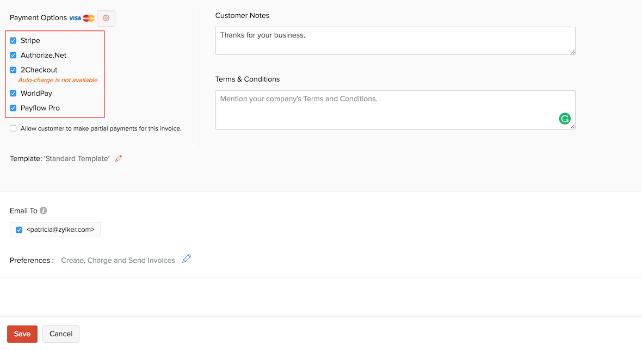The height and width of the screenshot is (351, 642).
Task: Uncheck the 2Checkout payment option
Action: (x=13, y=70)
